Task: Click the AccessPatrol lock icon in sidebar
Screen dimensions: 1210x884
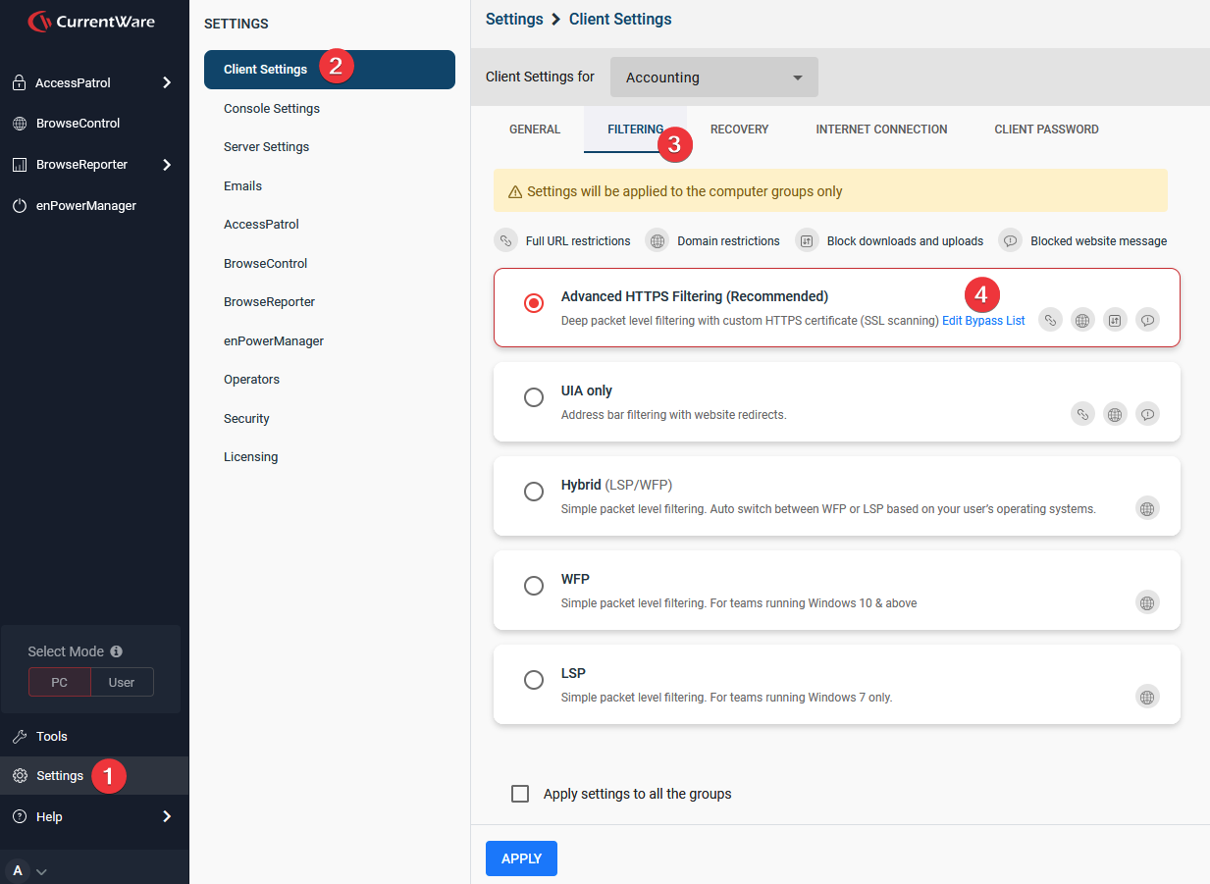Action: point(19,83)
